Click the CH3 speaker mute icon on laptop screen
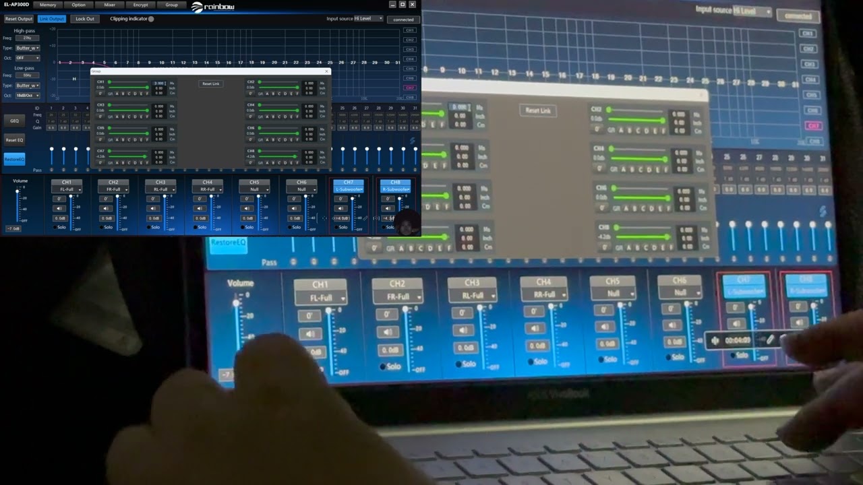 (463, 330)
